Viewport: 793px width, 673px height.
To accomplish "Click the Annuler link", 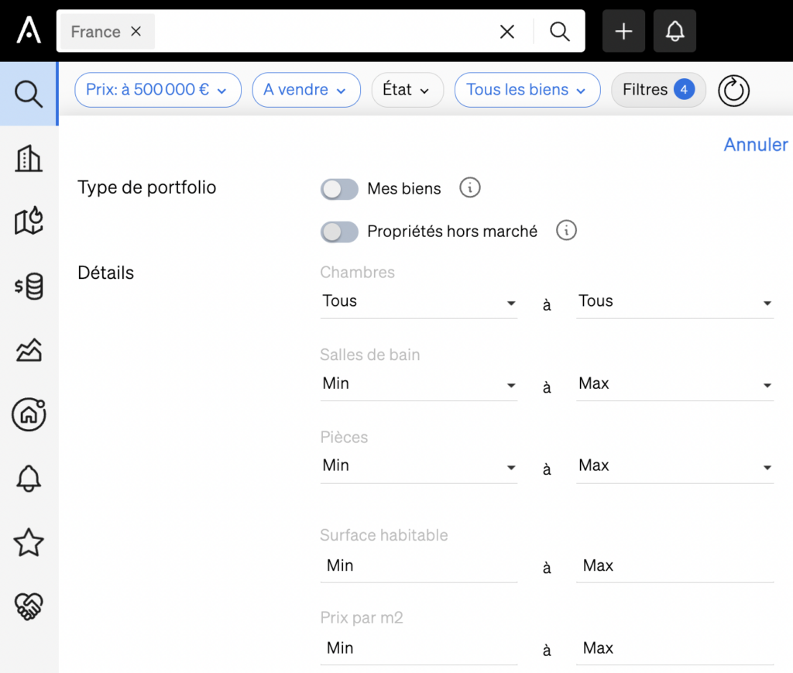I will (x=755, y=145).
